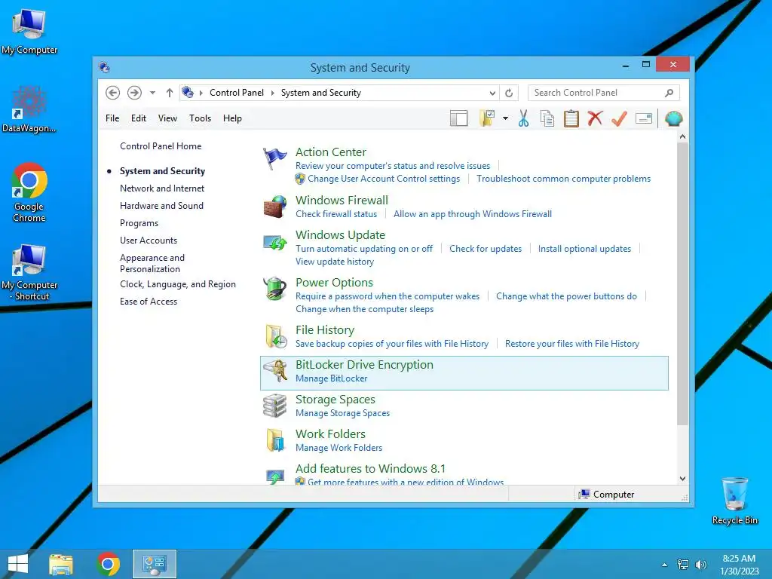Click chevron before Control Panel in address bar
Screen dimensions: 772x579
[201, 93]
